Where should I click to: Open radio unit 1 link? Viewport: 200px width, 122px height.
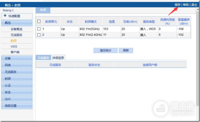[43, 29]
